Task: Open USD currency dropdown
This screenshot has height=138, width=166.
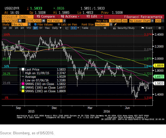Action: pos(163,21)
